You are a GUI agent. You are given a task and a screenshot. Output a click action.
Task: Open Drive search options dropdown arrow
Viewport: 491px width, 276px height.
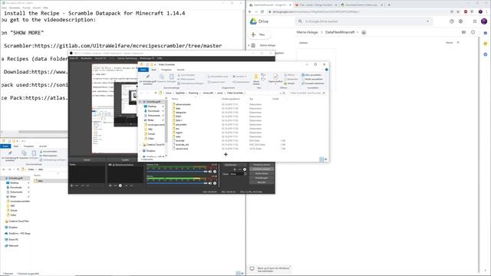427,21
